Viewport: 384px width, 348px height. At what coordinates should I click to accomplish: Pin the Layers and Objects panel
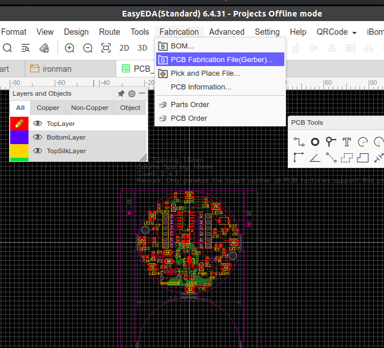pyautogui.click(x=121, y=93)
